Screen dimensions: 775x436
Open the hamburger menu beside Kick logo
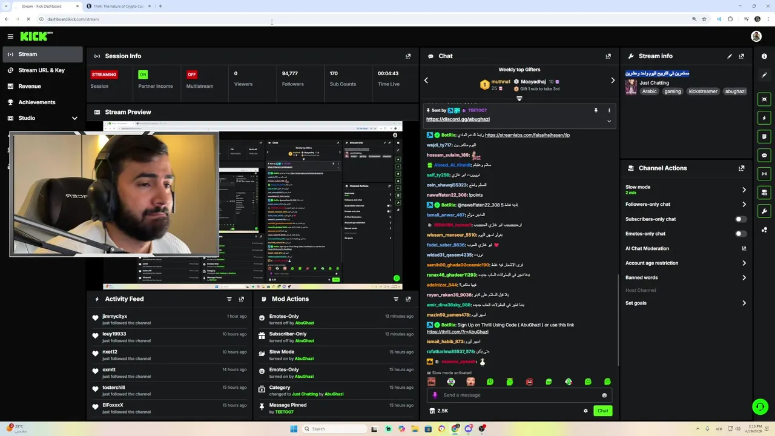10,36
